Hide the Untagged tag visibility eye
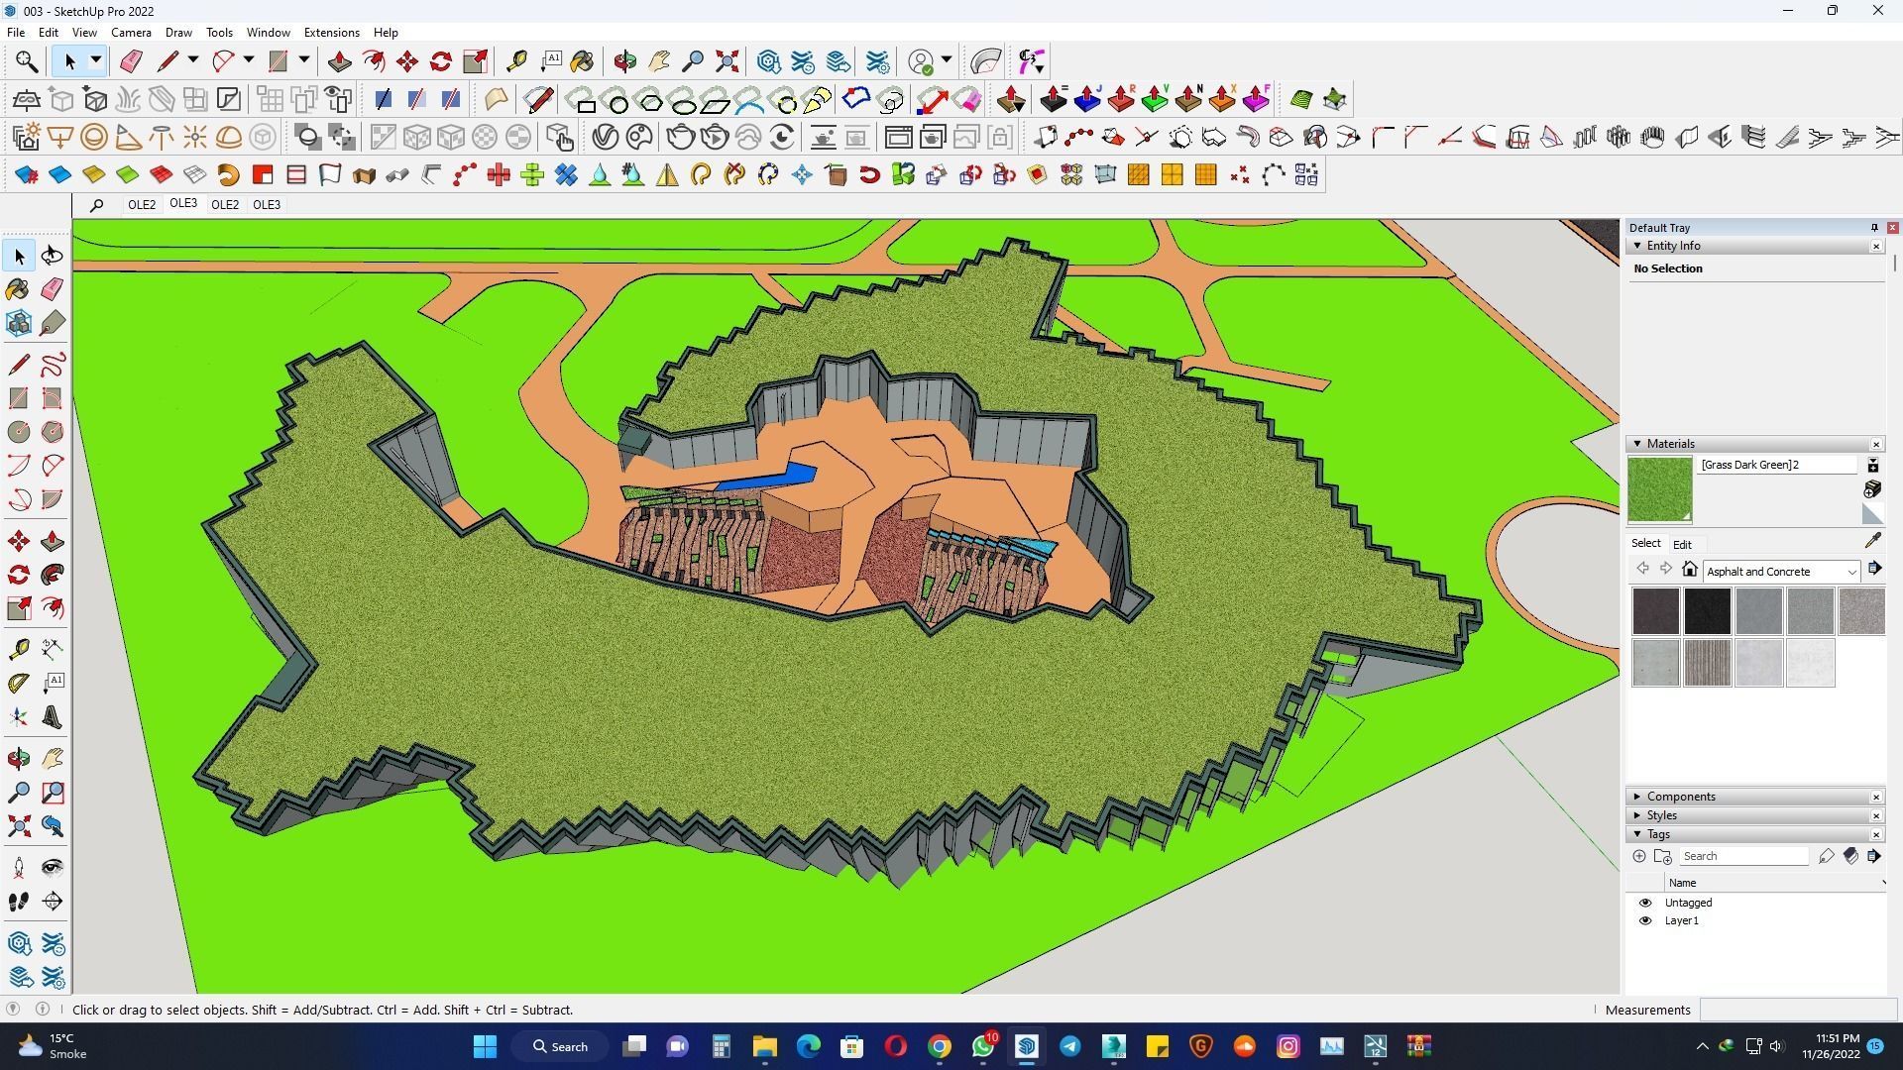 [x=1645, y=903]
